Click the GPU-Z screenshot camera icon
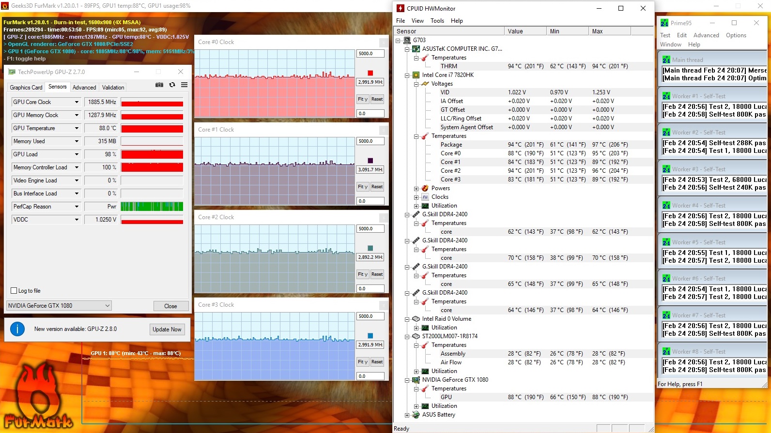The height and width of the screenshot is (433, 771). point(159,85)
